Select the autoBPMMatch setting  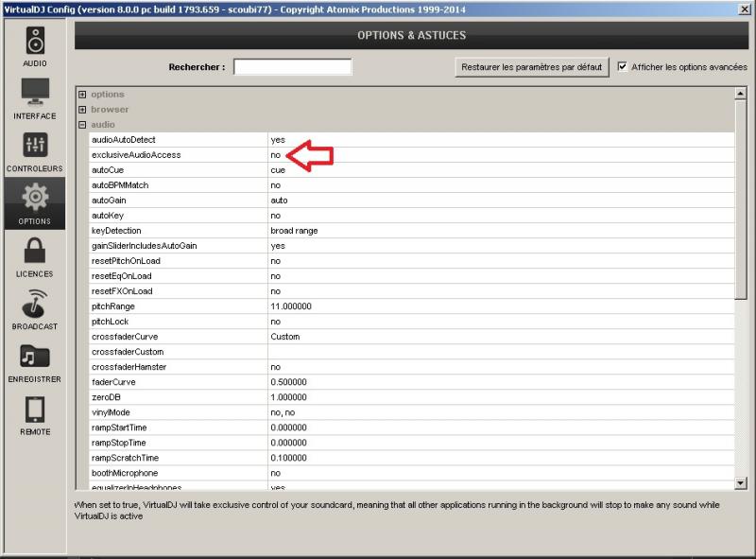(x=120, y=185)
